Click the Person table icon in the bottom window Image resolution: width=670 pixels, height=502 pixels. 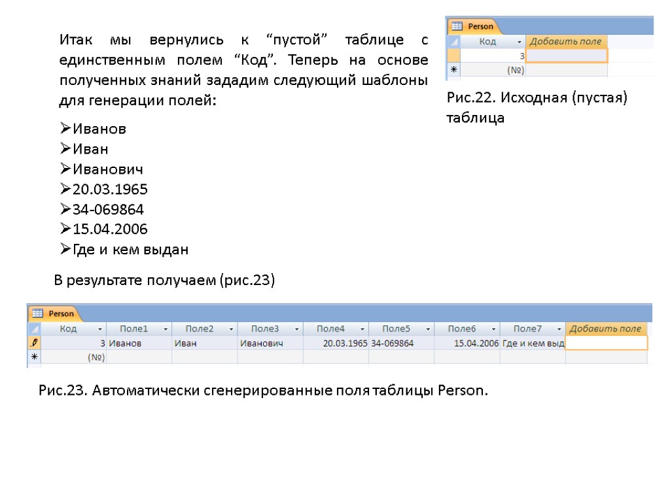tap(37, 313)
